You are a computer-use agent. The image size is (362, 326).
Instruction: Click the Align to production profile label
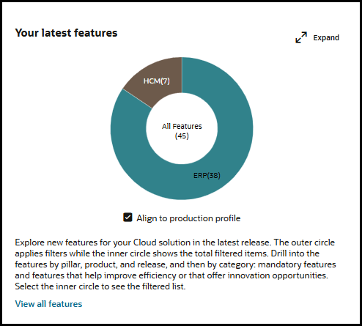188,218
